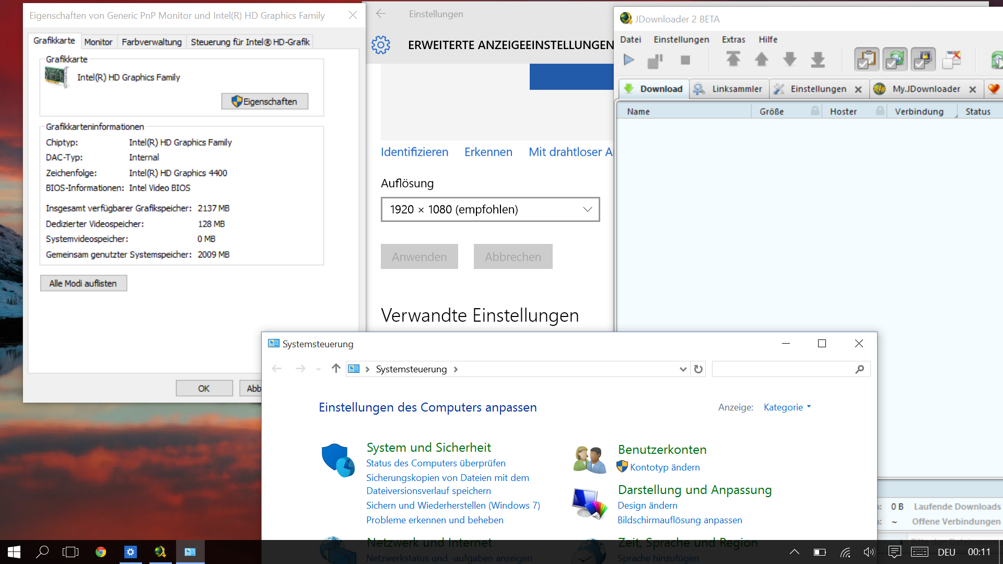Open the Auflösung resolution dropdown
The image size is (1003, 564).
pyautogui.click(x=490, y=209)
